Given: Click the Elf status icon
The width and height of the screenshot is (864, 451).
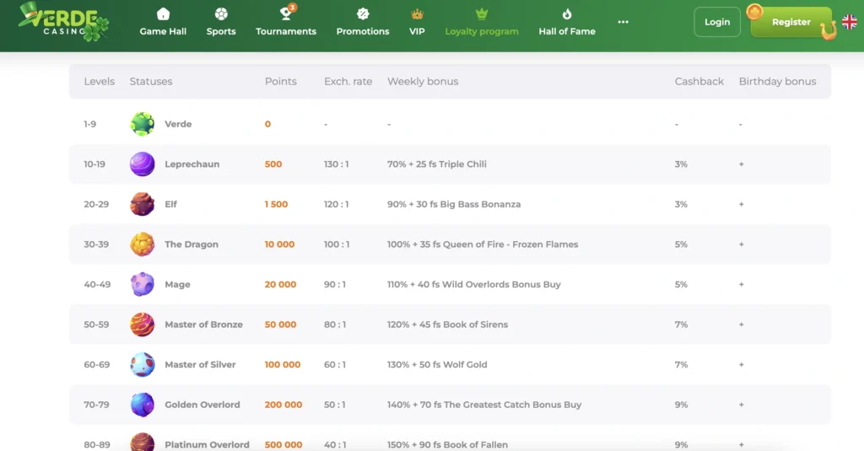Looking at the screenshot, I should [142, 204].
